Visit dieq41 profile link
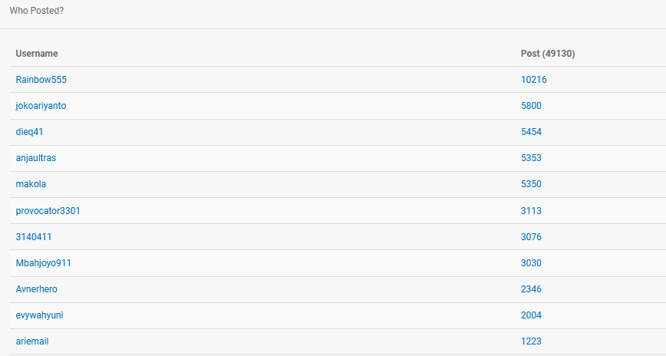Screen dimensions: 666x356 pyautogui.click(x=29, y=132)
